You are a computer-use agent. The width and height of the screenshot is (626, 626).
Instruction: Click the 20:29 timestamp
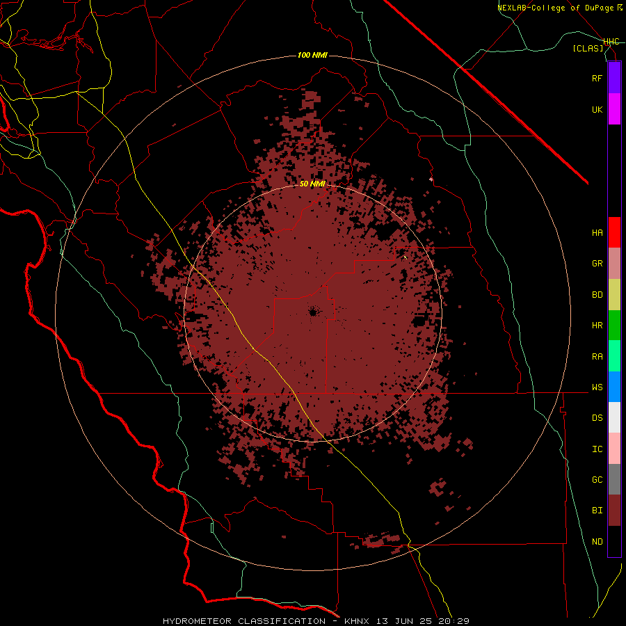coord(453,621)
